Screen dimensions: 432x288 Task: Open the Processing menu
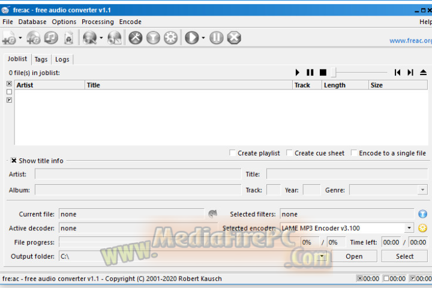(98, 22)
